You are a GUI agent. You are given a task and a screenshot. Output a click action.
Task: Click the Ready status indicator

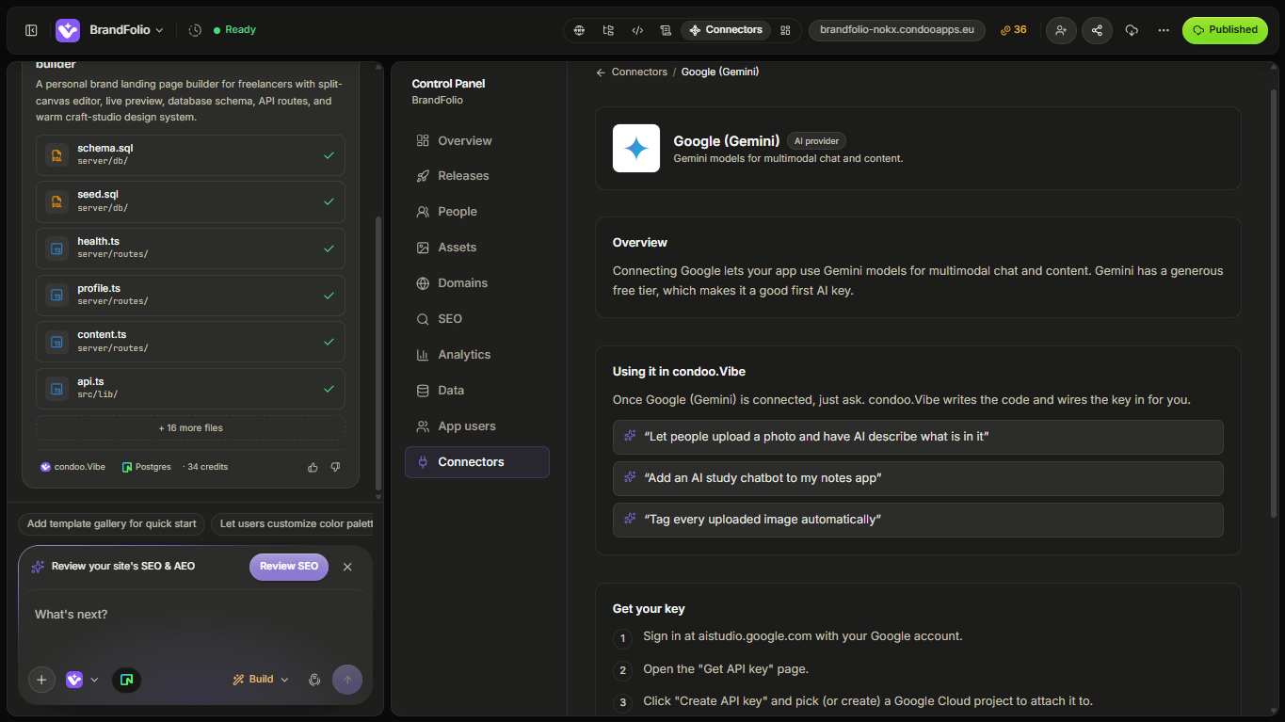(x=234, y=30)
